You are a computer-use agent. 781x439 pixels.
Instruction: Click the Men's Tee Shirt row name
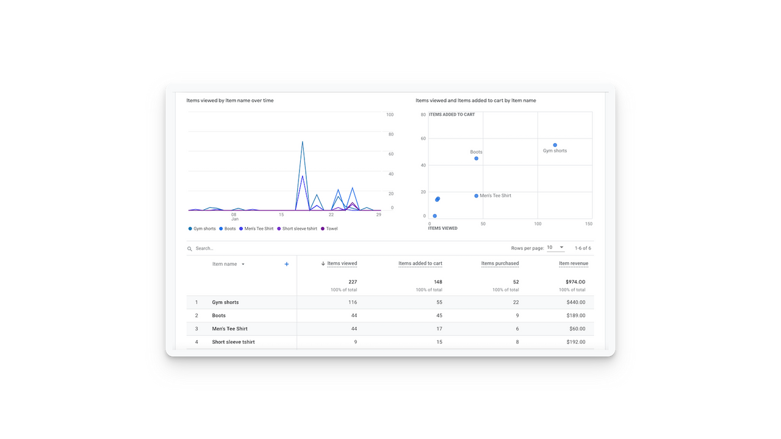point(230,329)
